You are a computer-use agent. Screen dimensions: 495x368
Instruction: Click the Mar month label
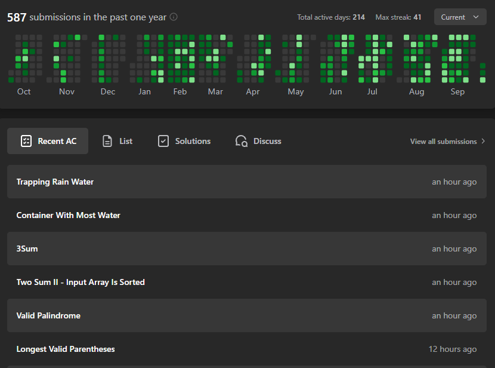[x=215, y=91]
